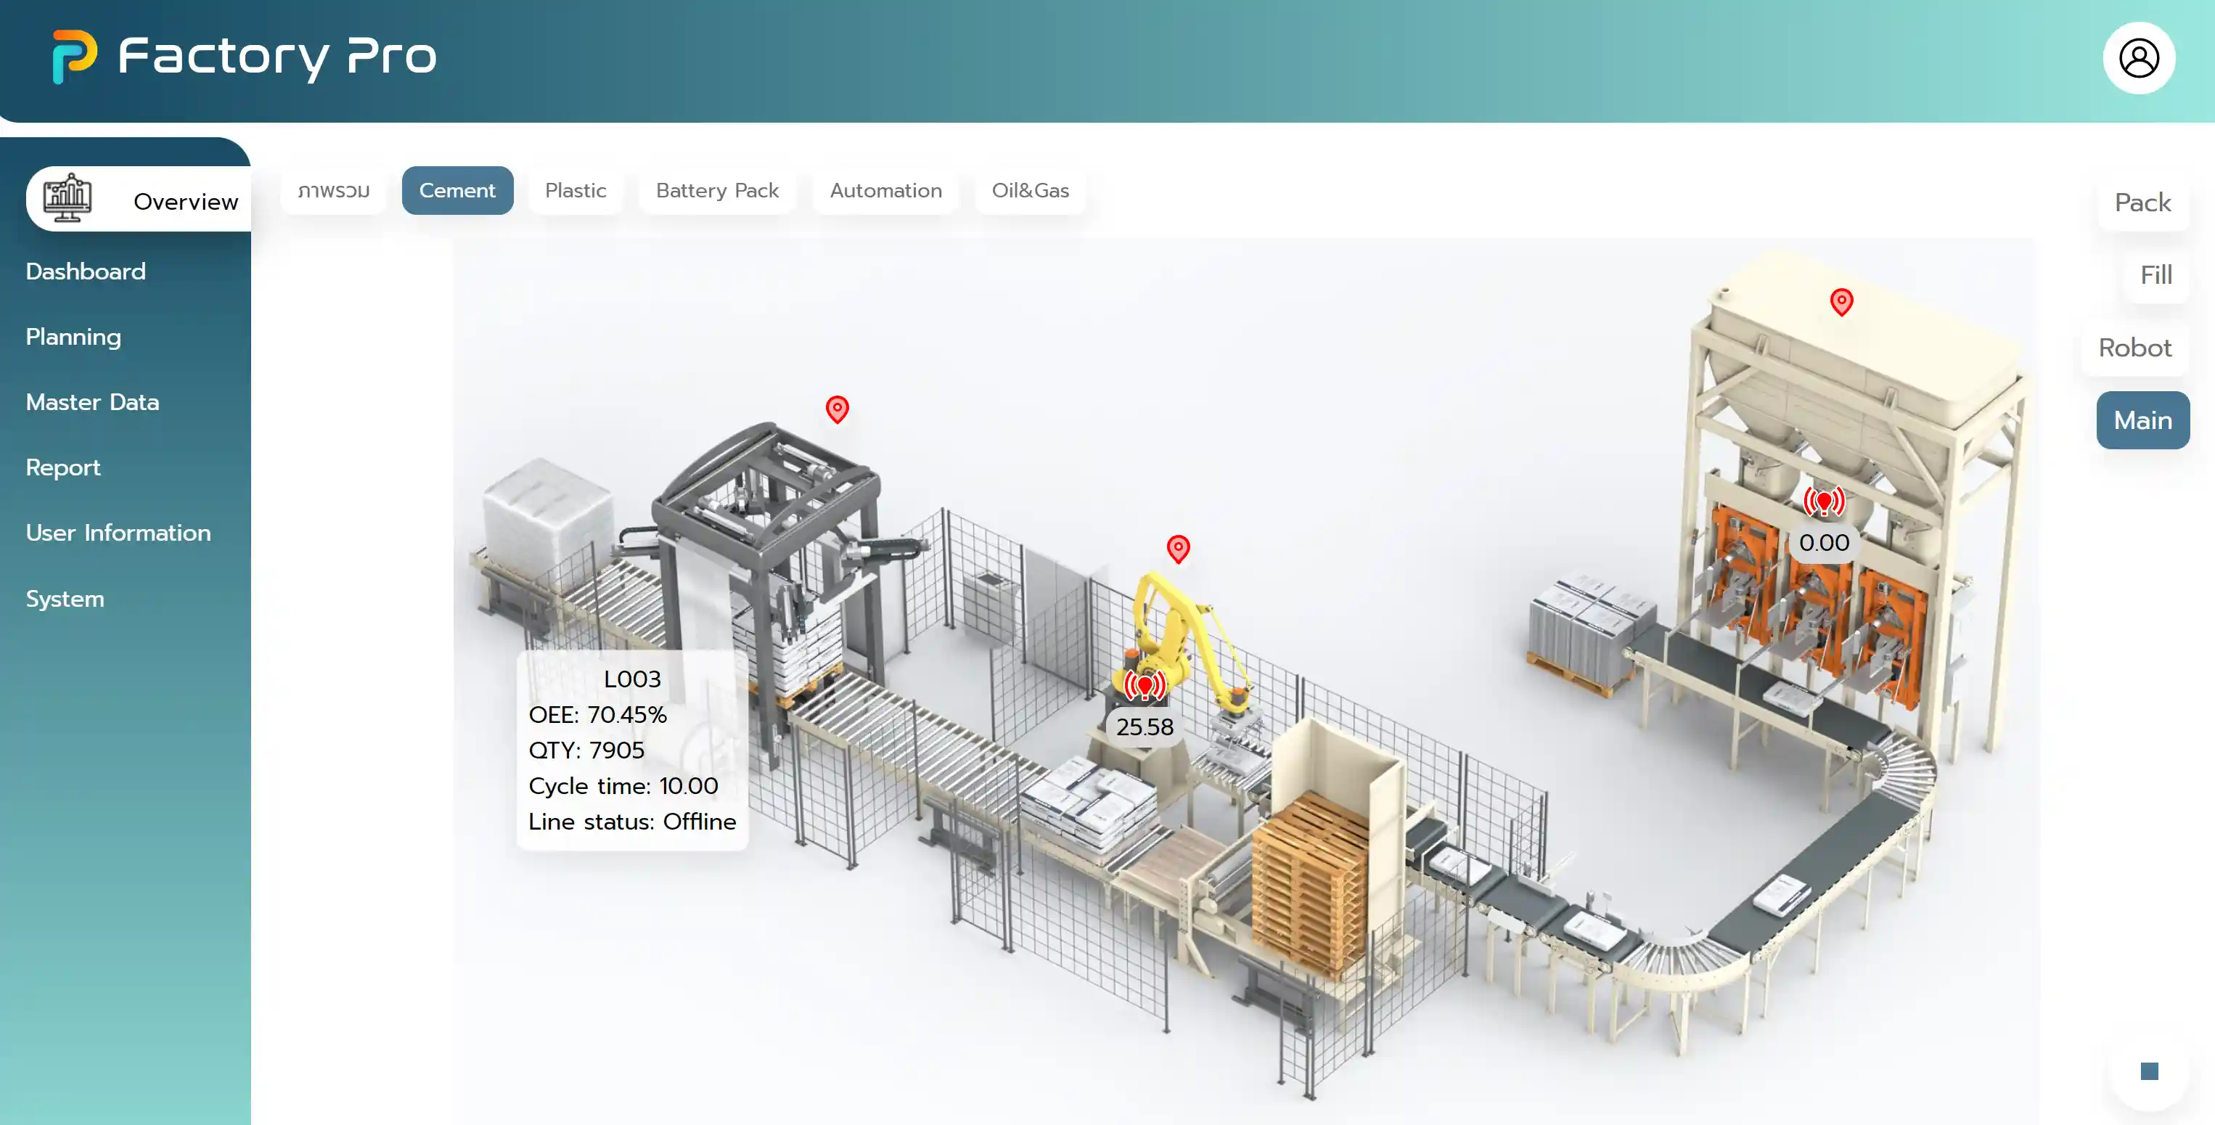The image size is (2215, 1125).
Task: Open User Information from the sidebar
Action: [x=119, y=533]
